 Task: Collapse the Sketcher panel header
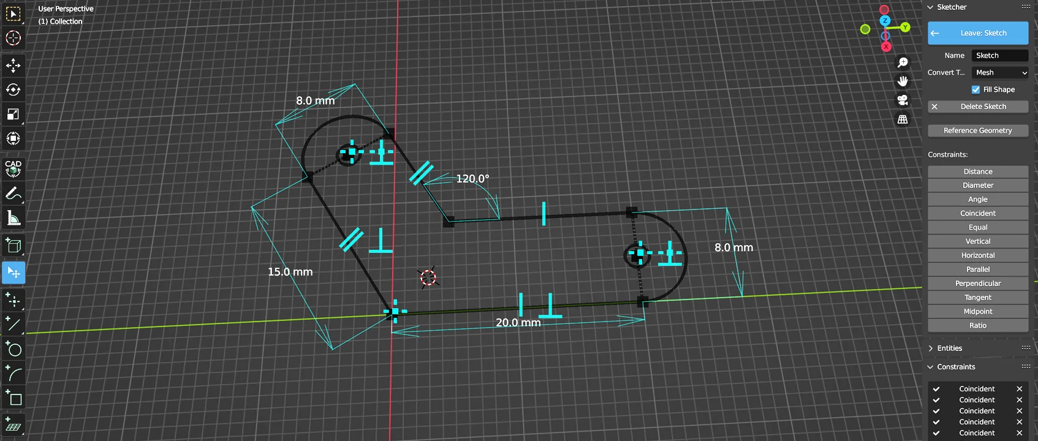[x=952, y=7]
